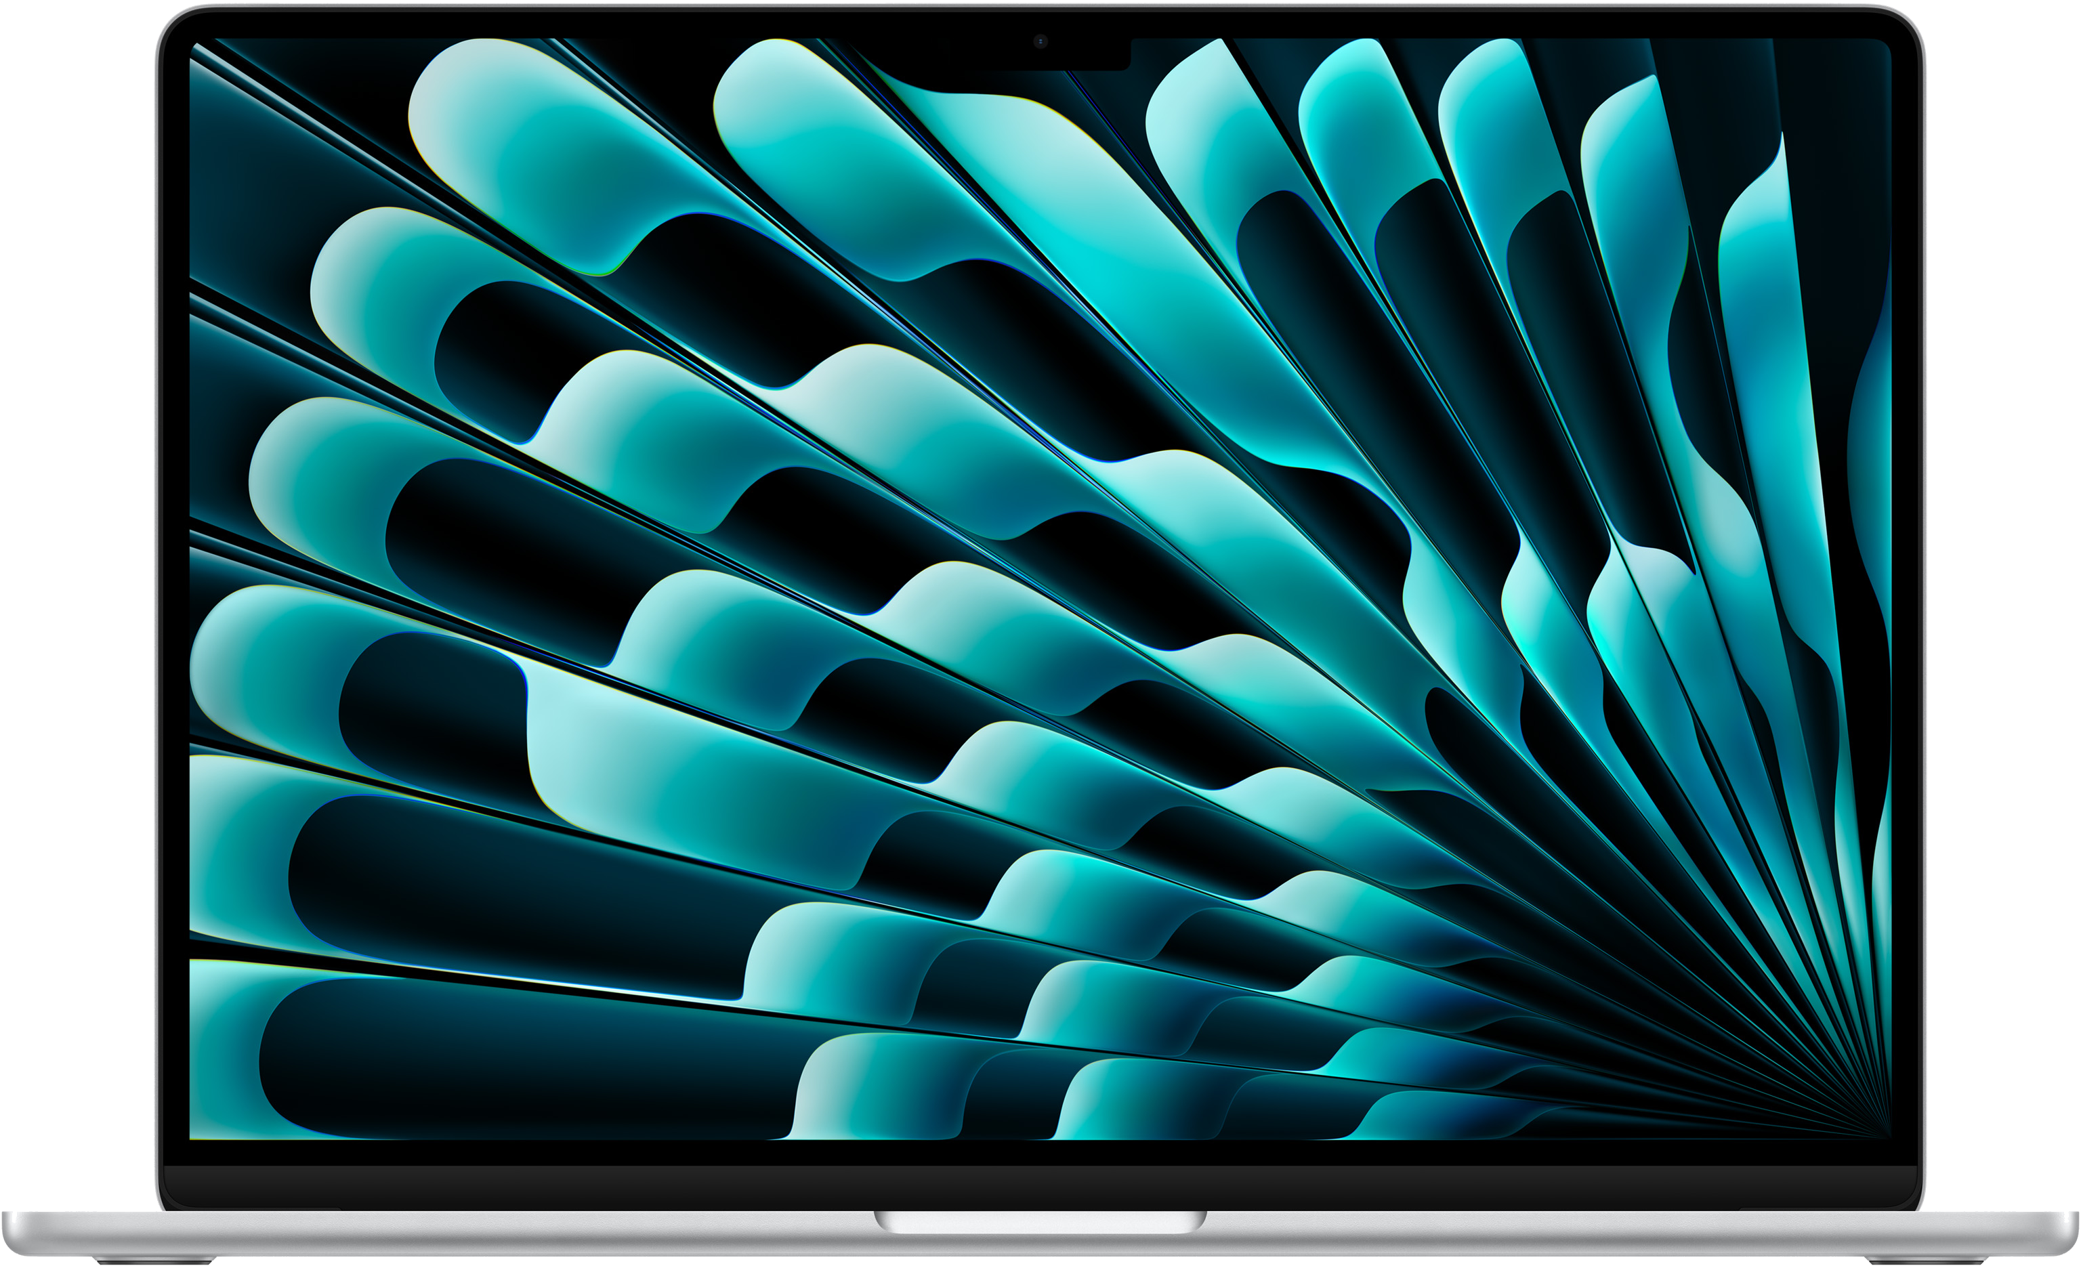Click the webcam lens in the notch
The width and height of the screenshot is (2081, 1268).
(1040, 41)
